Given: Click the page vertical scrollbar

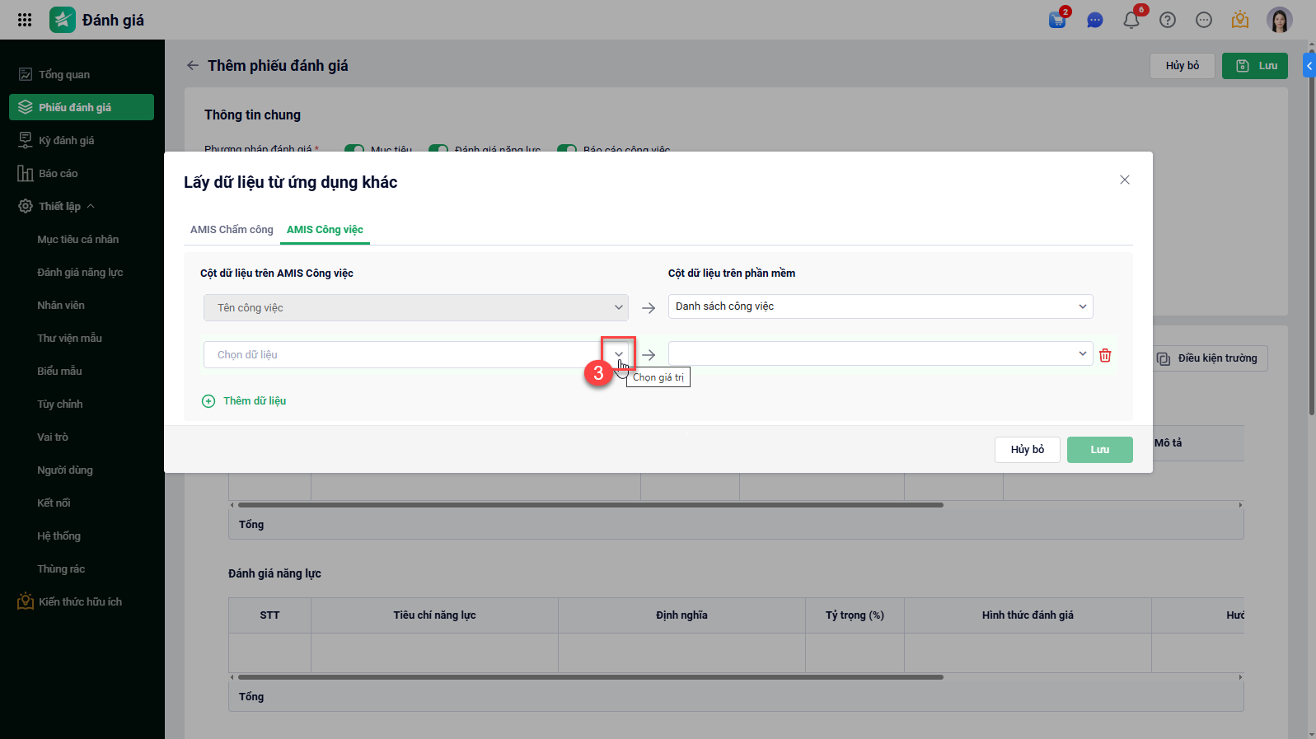Looking at the screenshot, I should point(1312,231).
